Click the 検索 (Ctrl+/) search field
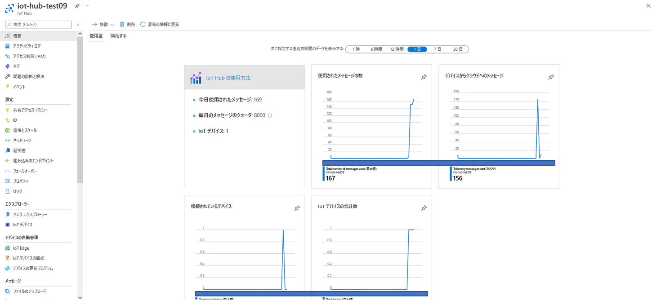The width and height of the screenshot is (652, 300). [x=38, y=25]
